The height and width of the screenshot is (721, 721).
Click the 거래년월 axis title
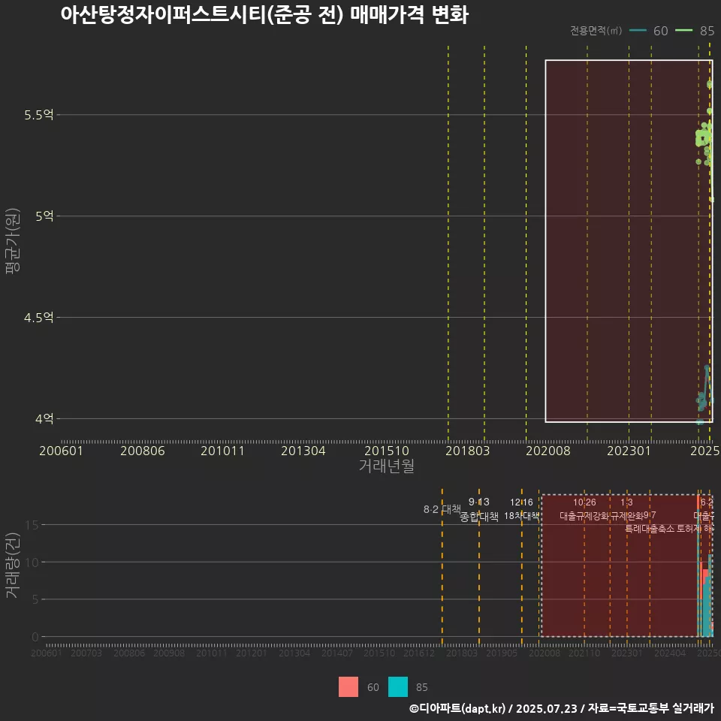pos(387,466)
